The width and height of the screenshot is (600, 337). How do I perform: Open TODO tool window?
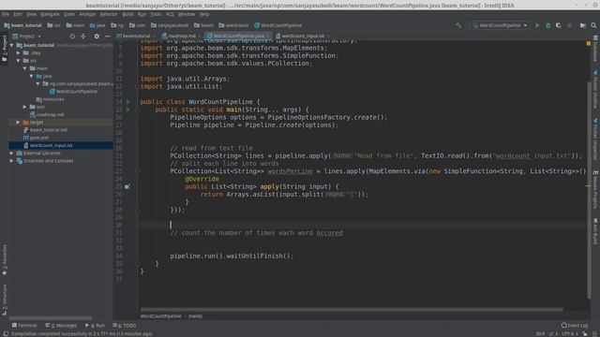pyautogui.click(x=125, y=325)
